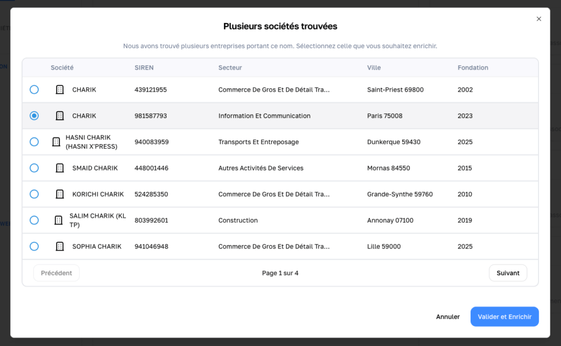Click building icon next to SOPHIA CHARIK
Viewport: 561px width, 346px height.
(x=60, y=247)
